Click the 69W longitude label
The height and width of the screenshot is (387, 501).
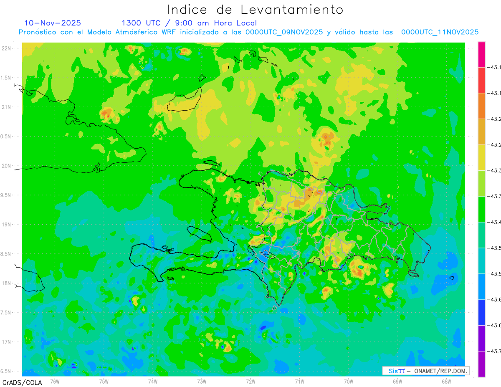coord(397,382)
